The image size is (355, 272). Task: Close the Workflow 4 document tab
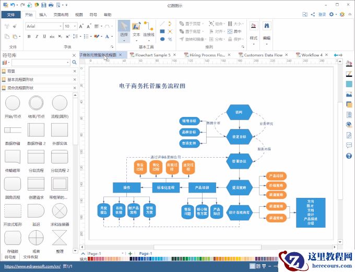point(326,55)
